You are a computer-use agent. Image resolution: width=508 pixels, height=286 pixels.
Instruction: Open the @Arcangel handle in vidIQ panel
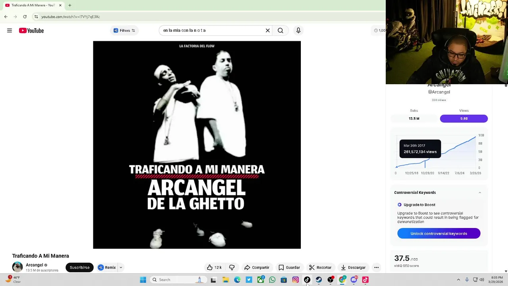click(x=439, y=92)
